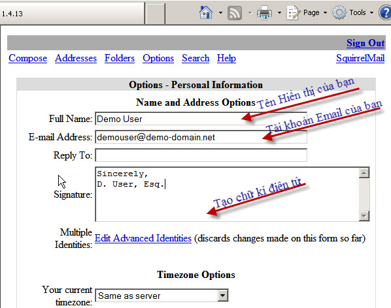Open the Tools menu

362,12
